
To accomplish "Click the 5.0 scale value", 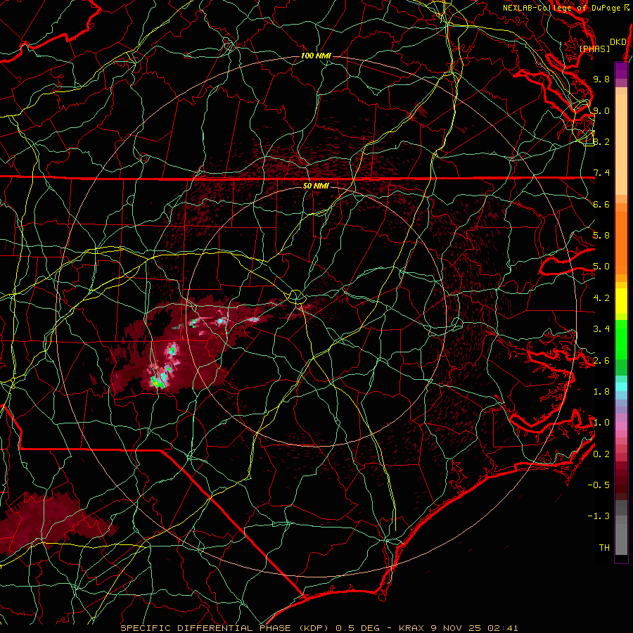I will (x=601, y=267).
